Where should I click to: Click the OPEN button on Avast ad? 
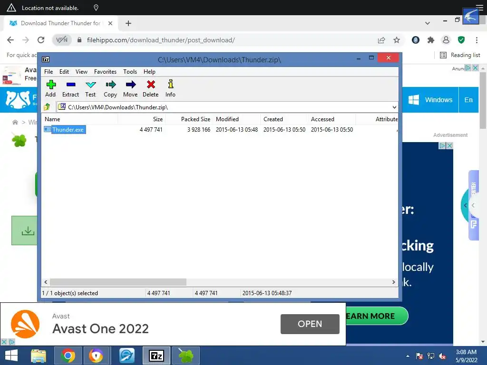click(310, 324)
